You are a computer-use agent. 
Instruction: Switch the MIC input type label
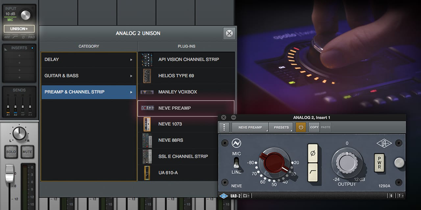(x=10, y=20)
